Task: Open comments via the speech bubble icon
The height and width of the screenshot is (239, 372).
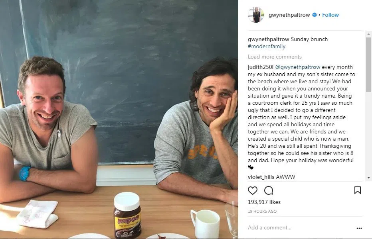Action: coord(269,190)
